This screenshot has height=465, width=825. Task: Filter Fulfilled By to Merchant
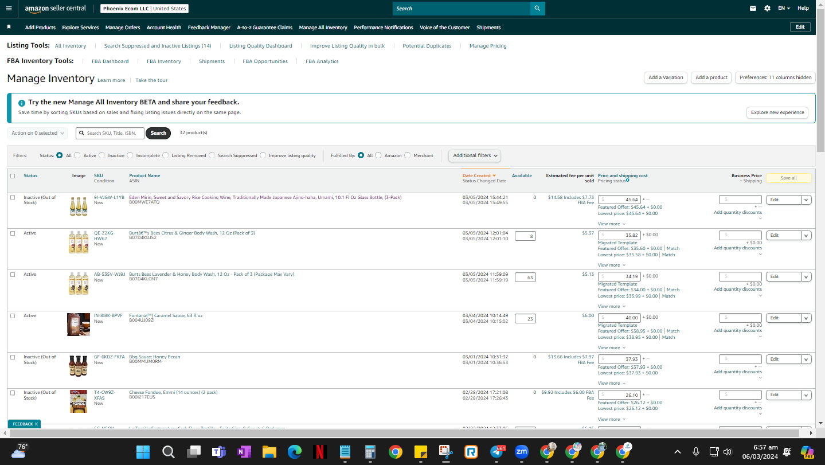[x=408, y=155]
